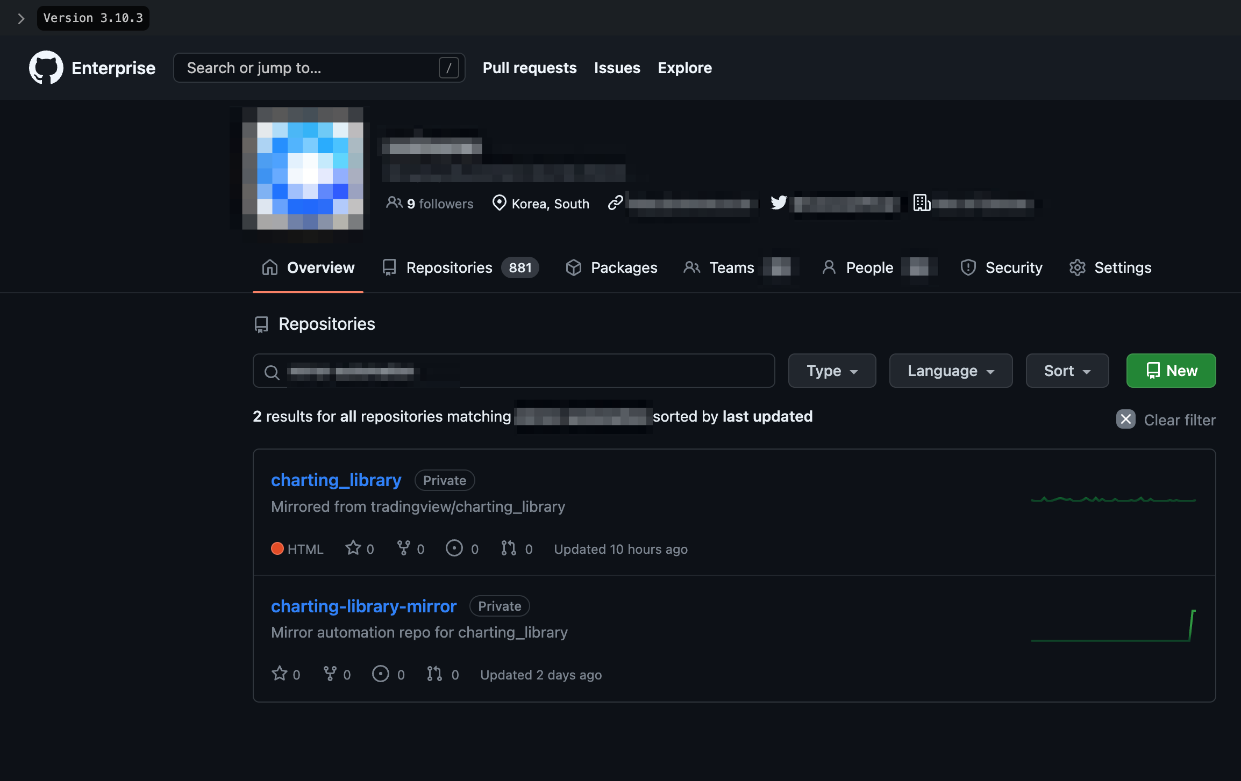
Task: Click the organization building icon
Action: [x=922, y=203]
